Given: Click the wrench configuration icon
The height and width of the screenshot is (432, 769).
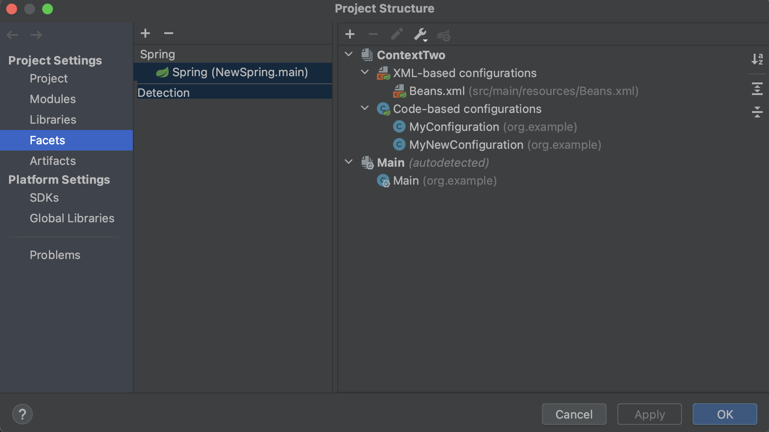Looking at the screenshot, I should [420, 34].
